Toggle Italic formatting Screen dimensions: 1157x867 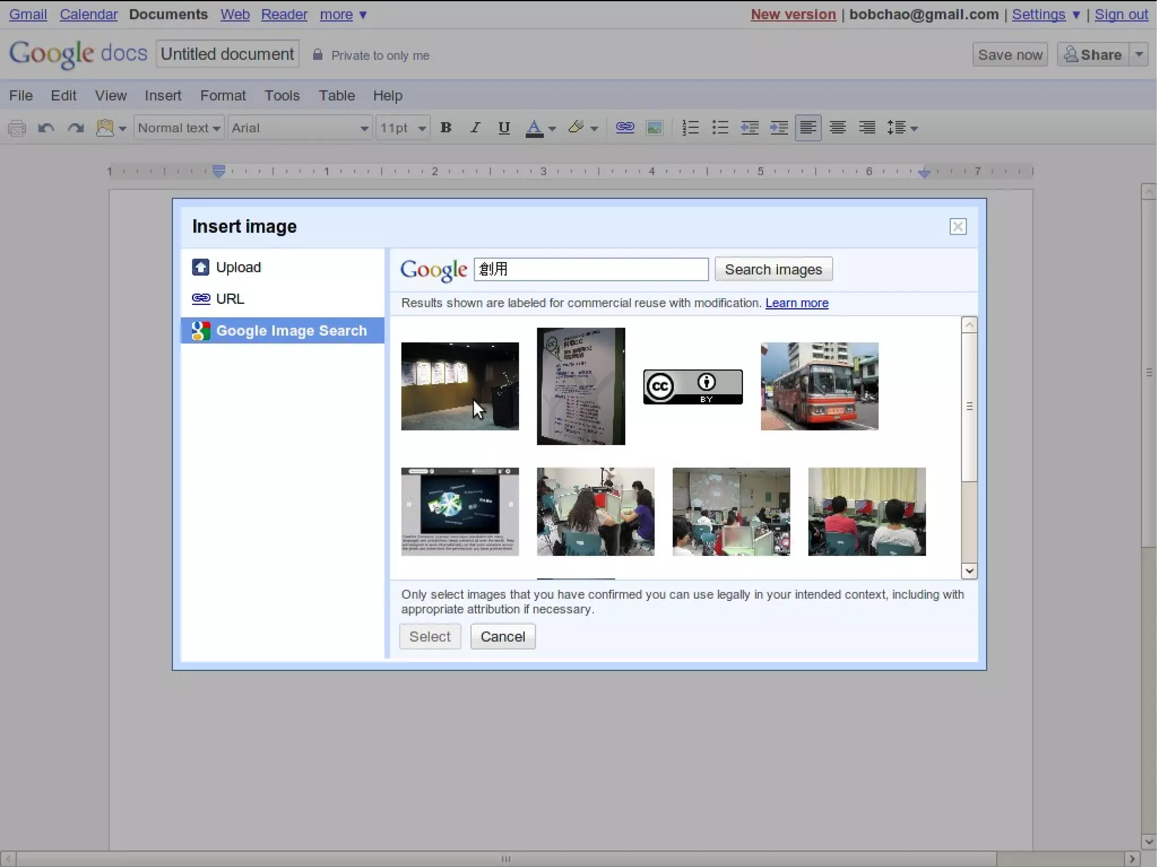pos(475,128)
